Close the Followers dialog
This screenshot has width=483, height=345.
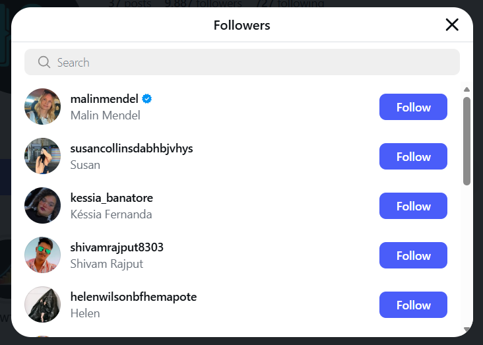pyautogui.click(x=452, y=25)
